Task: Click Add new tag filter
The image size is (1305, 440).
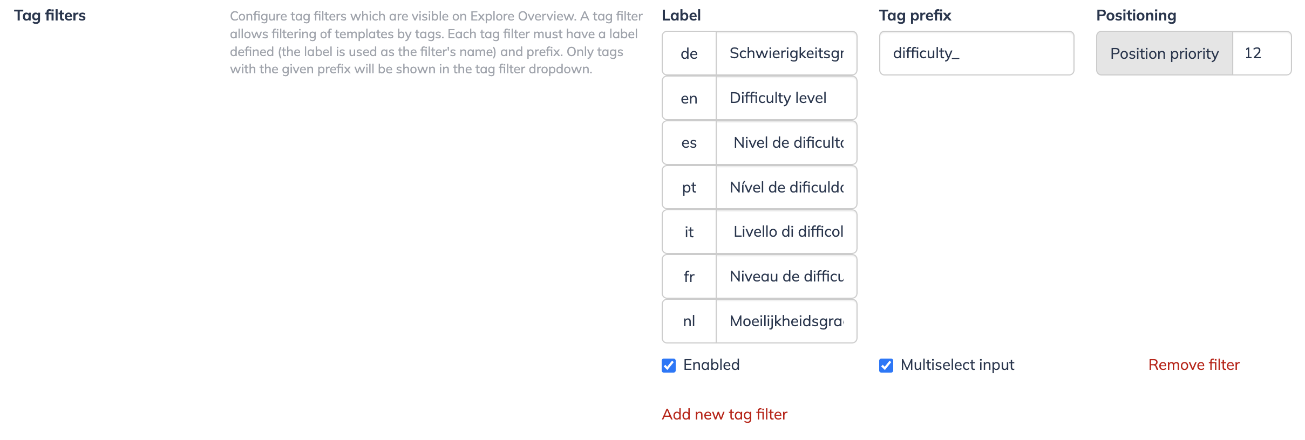Action: 724,414
